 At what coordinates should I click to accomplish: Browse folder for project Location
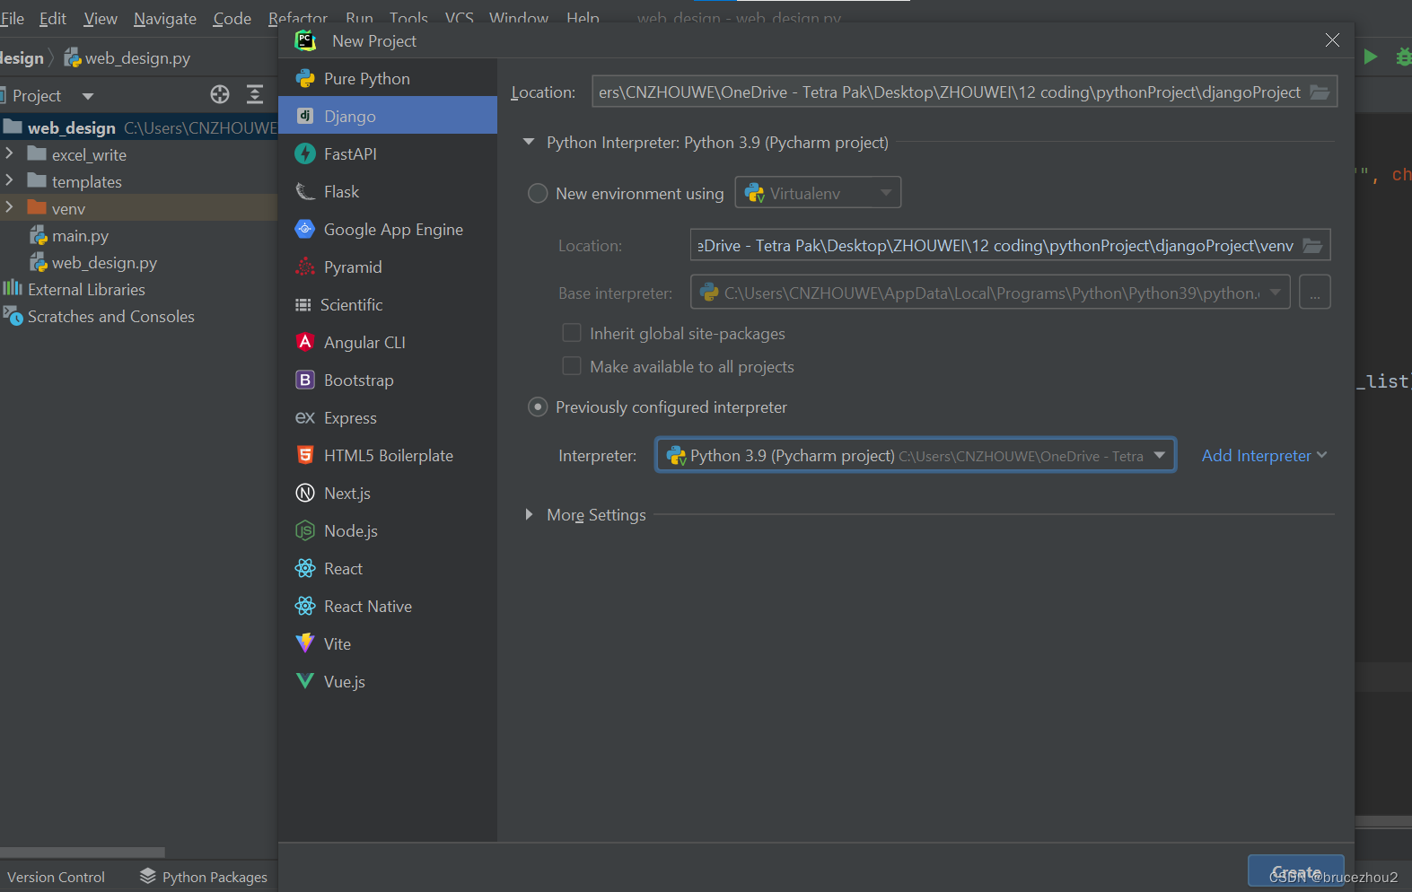(x=1320, y=92)
